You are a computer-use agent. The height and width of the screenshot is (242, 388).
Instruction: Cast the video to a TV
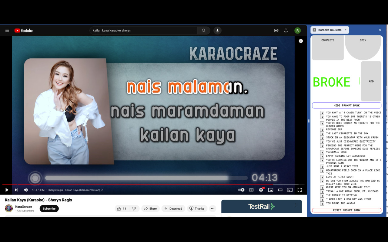tap(290, 190)
